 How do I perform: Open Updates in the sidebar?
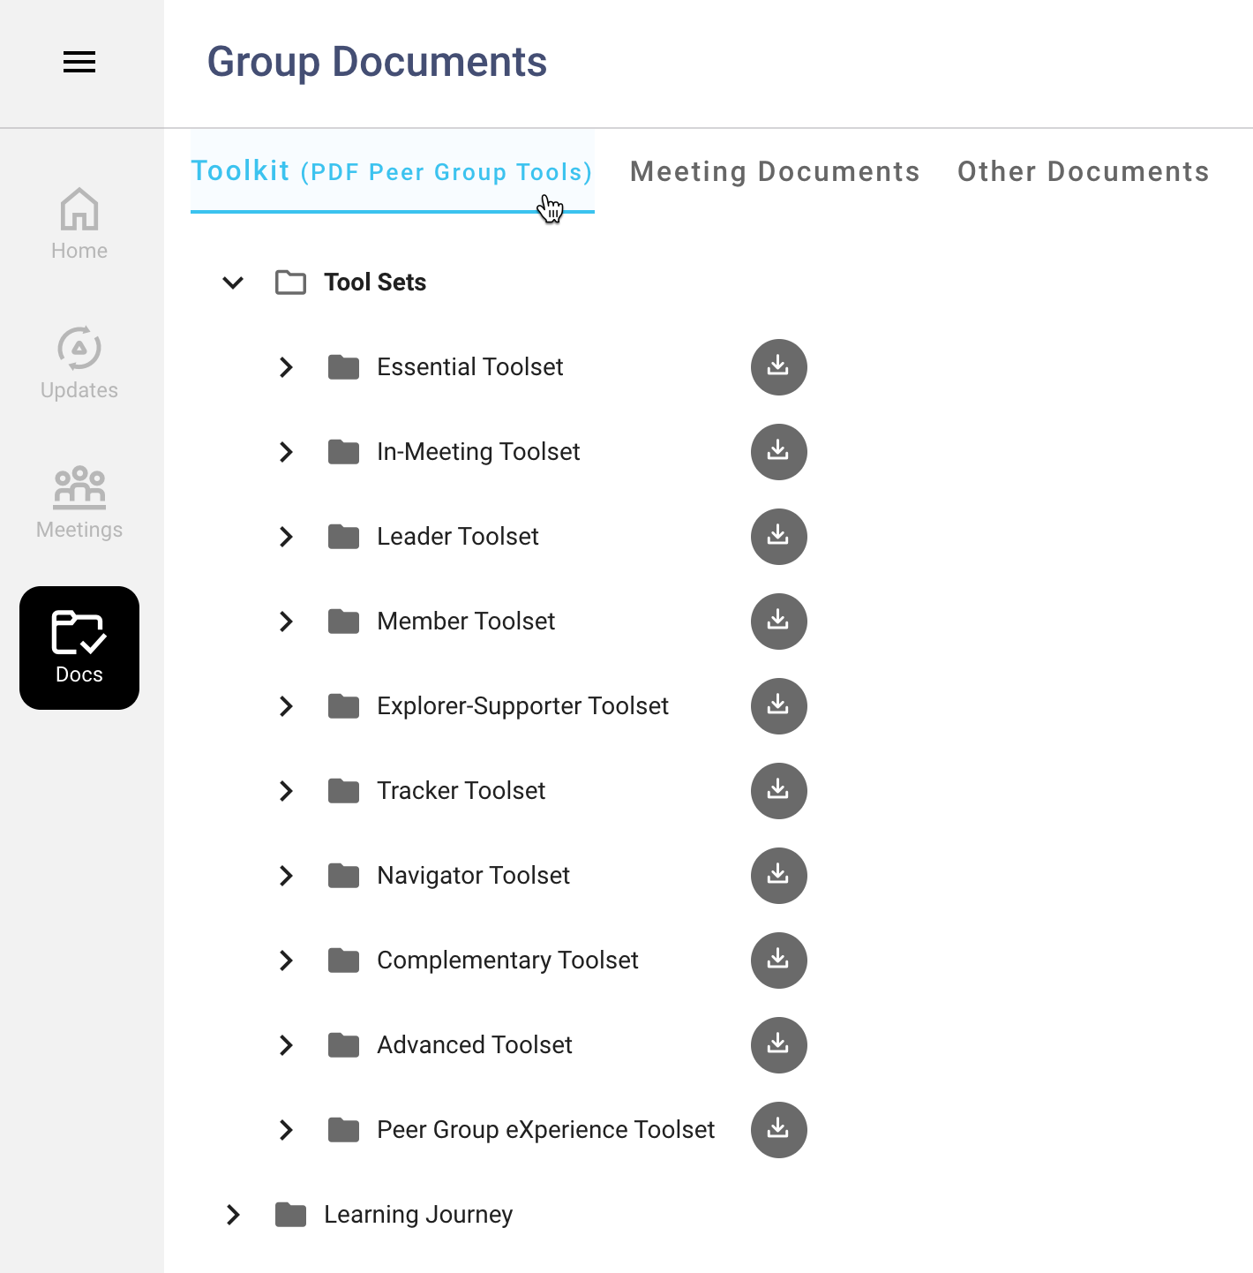pyautogui.click(x=79, y=364)
